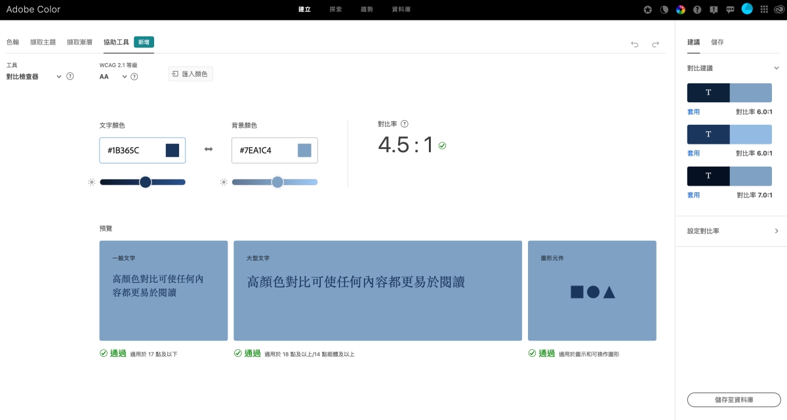Screen dimensions: 787x420
Task: Click the help icon next to 對比檢查器
Action: 70,76
